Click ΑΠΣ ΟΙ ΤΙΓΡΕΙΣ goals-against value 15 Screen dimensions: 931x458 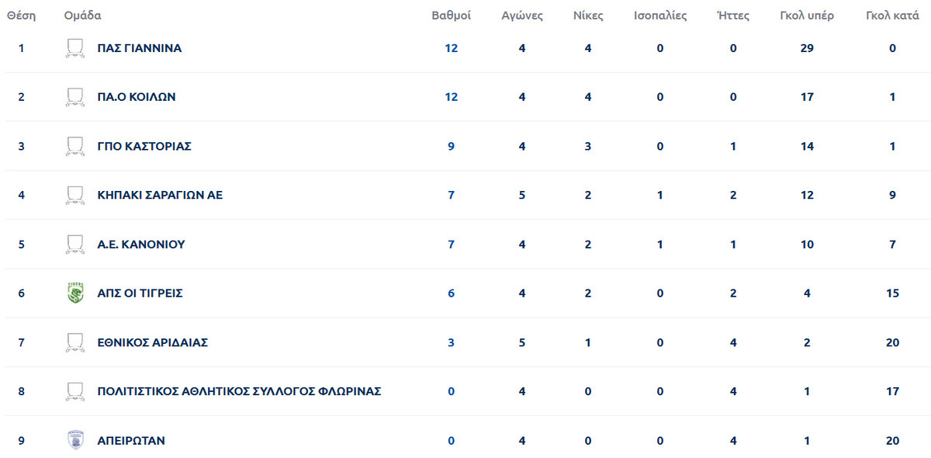click(892, 293)
